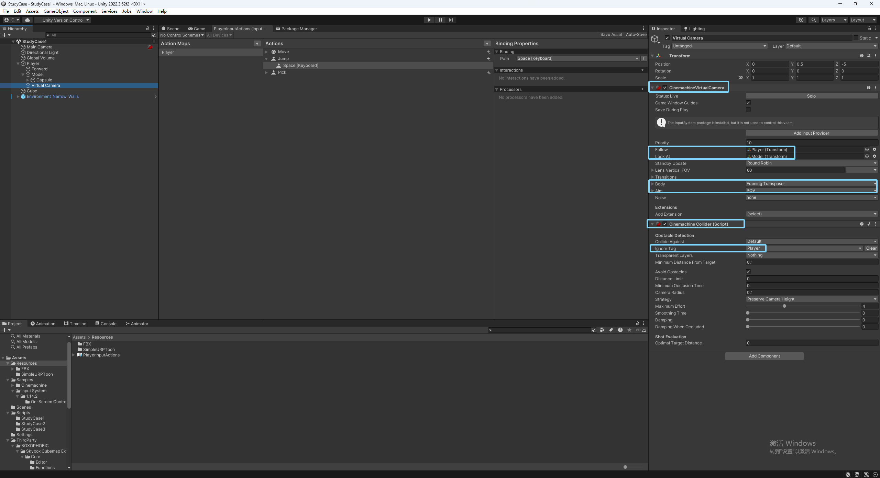Open the Strategy dropdown
Screen dimensions: 880x478
click(x=811, y=299)
